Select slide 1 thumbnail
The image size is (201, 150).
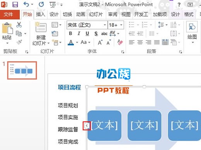[x=22, y=70]
